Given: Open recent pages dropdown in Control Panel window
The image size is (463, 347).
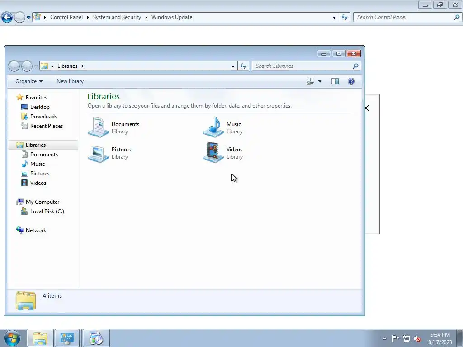Looking at the screenshot, I should 28,18.
